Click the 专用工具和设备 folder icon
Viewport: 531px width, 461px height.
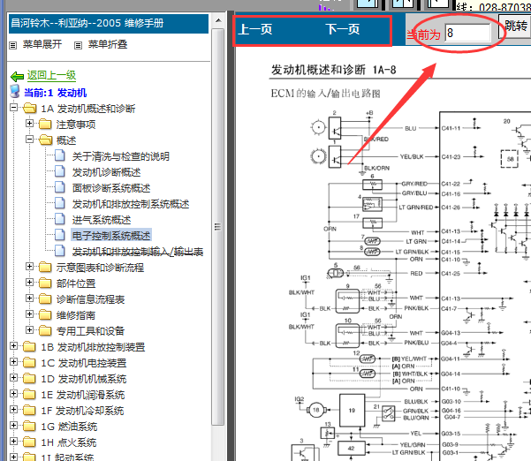[x=45, y=331]
